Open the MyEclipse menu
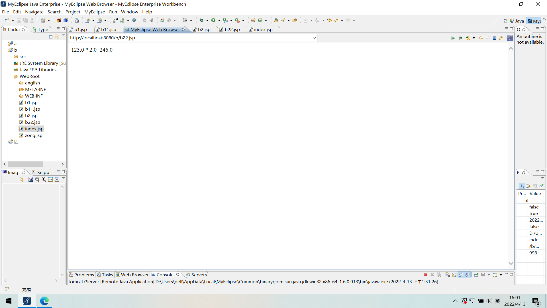The image size is (547, 308). point(95,12)
